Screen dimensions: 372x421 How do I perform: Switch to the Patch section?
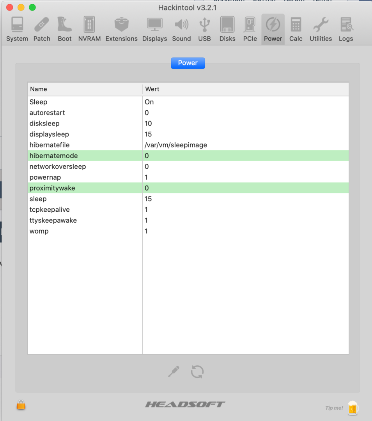coord(42,29)
